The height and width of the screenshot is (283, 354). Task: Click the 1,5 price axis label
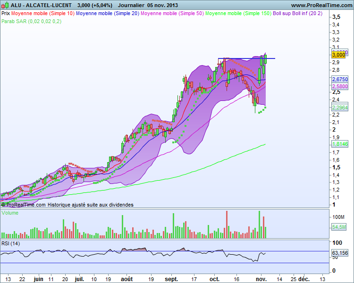(x=336, y=167)
